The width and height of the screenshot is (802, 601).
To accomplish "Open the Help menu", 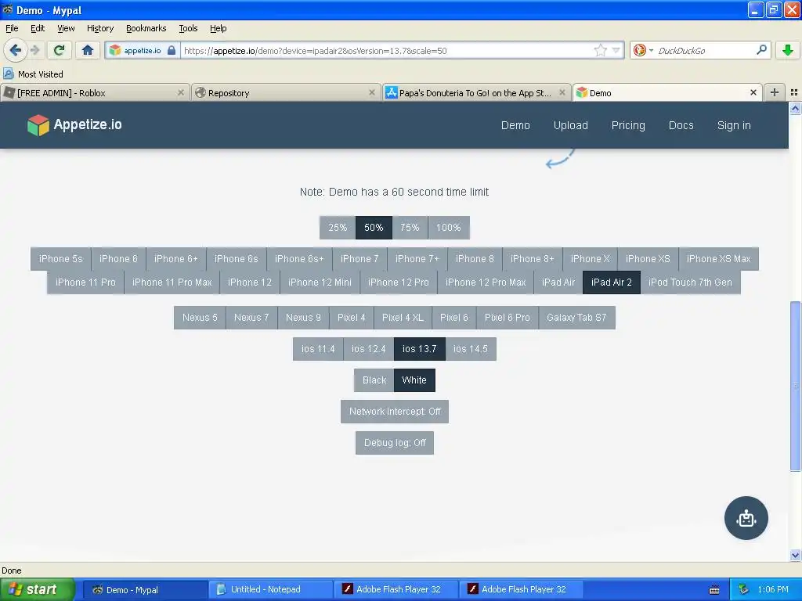I will pos(218,28).
